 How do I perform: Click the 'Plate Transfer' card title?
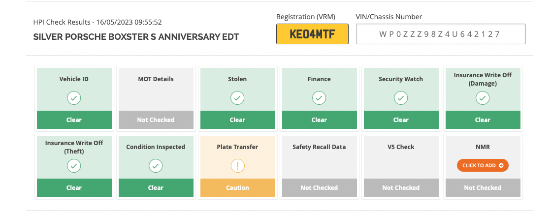coord(237,147)
